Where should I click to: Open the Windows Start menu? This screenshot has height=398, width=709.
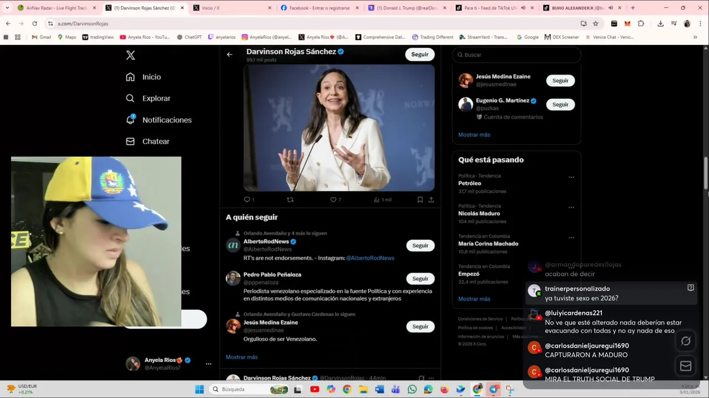(x=199, y=389)
